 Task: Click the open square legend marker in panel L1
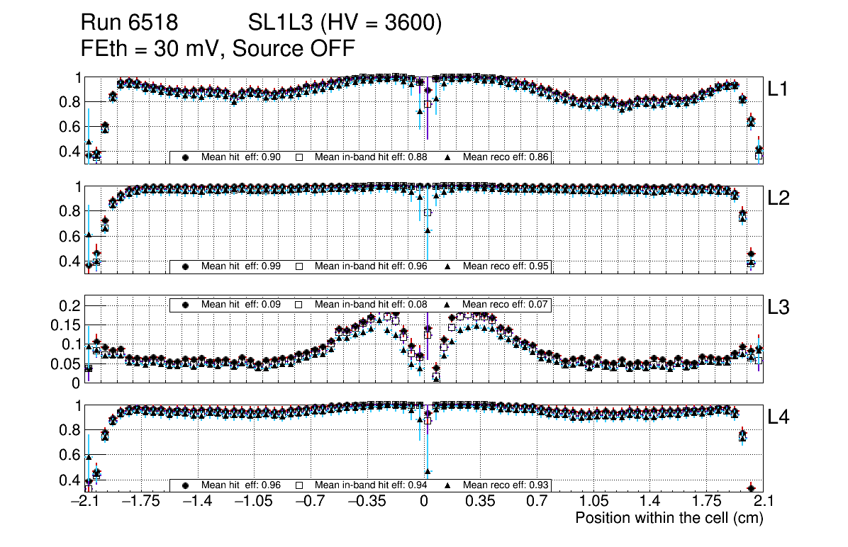[x=299, y=157]
